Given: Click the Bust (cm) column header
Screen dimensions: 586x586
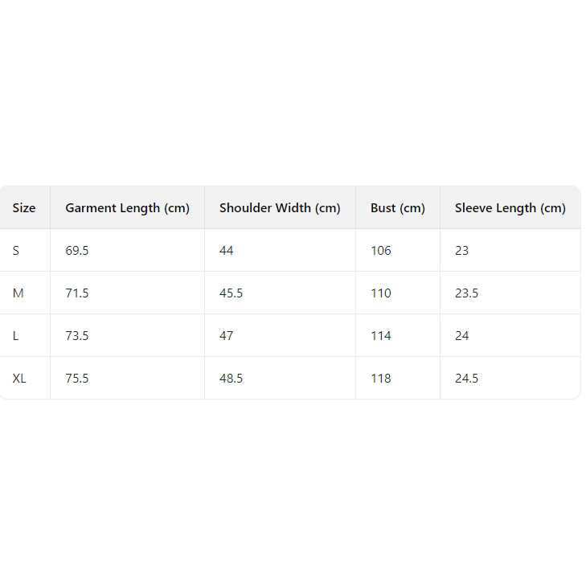Looking at the screenshot, I should pyautogui.click(x=397, y=208).
